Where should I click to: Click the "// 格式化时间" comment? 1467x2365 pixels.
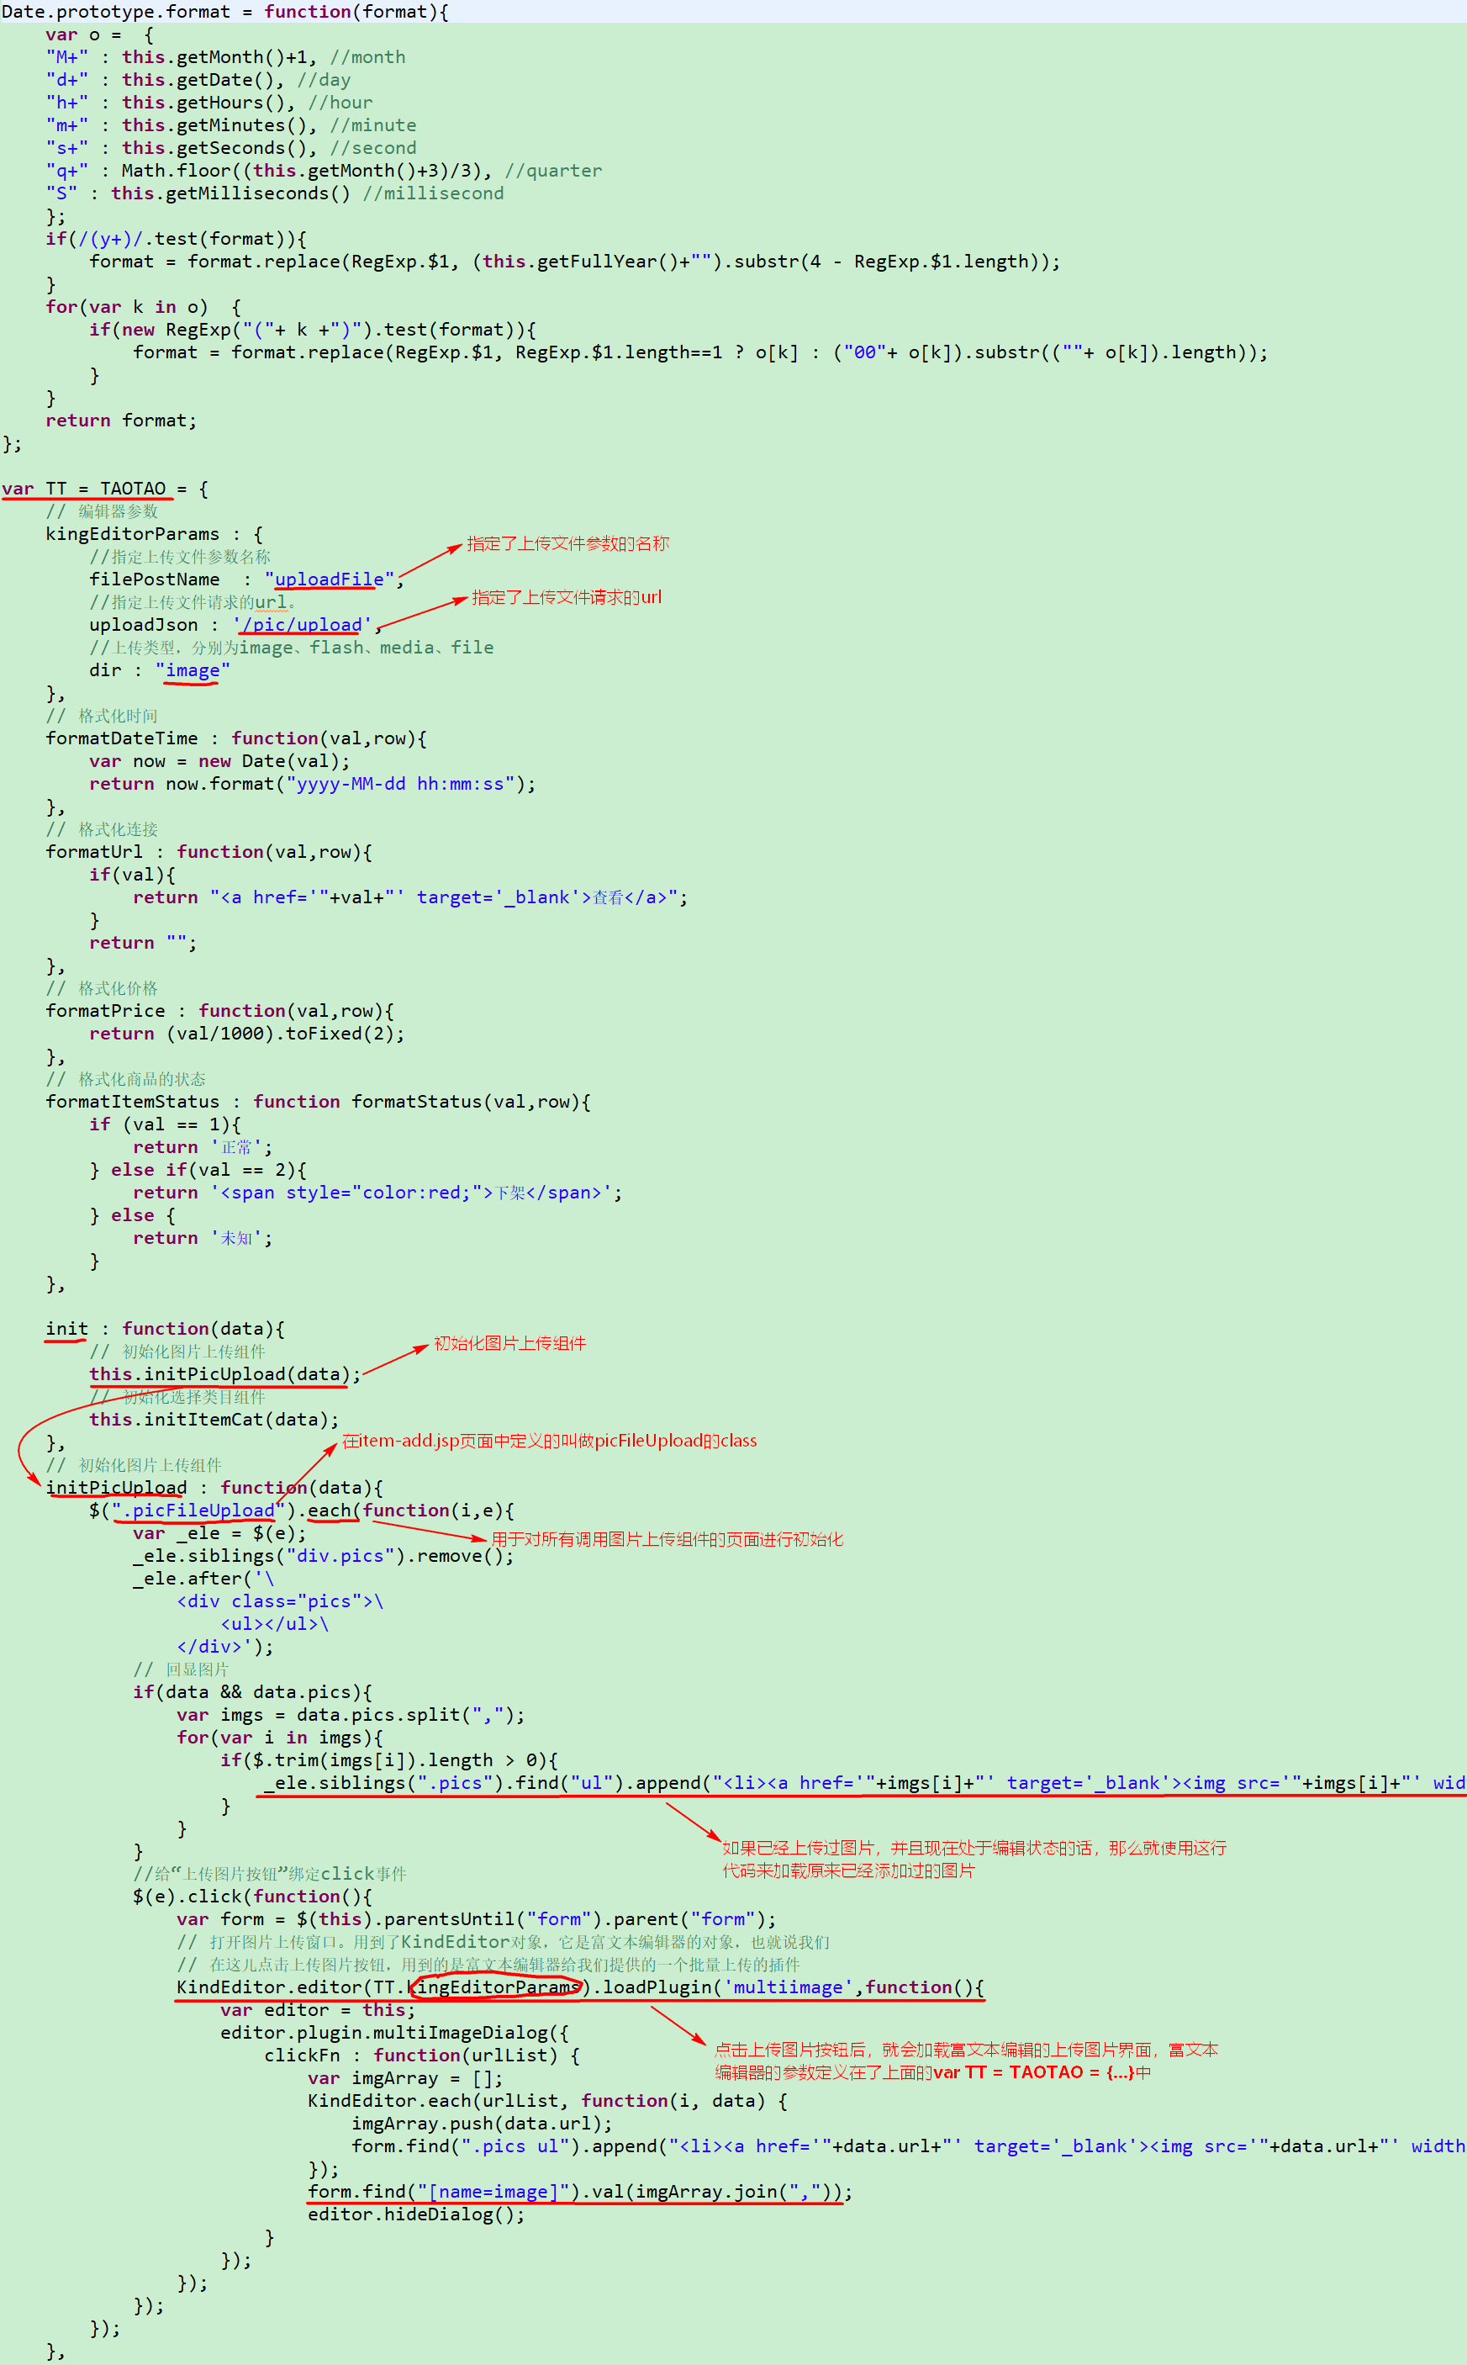(x=102, y=715)
